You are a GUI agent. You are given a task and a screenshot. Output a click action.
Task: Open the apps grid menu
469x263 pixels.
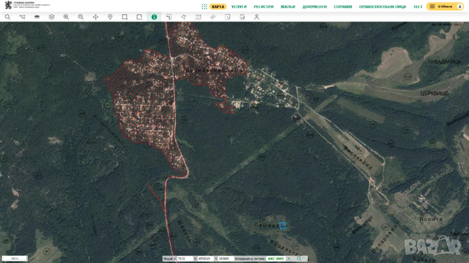pyautogui.click(x=204, y=6)
